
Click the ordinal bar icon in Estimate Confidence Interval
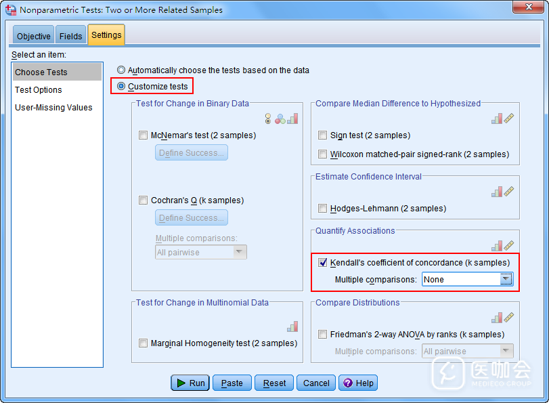pos(497,192)
